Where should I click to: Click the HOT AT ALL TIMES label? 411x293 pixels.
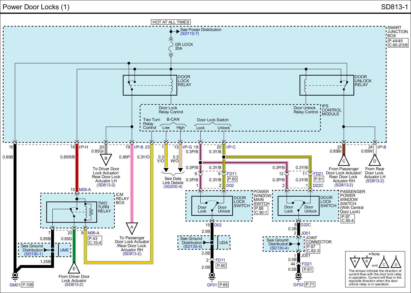coord(171,22)
